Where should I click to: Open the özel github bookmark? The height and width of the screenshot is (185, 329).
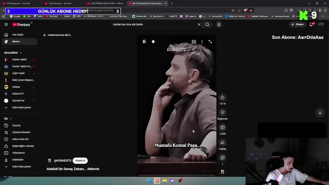pyautogui.click(x=215, y=16)
